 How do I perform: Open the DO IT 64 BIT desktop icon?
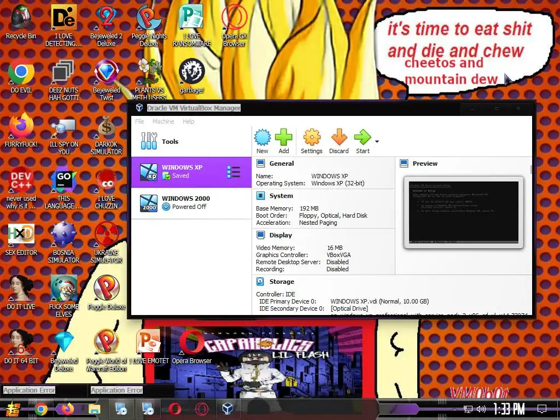pos(21,347)
